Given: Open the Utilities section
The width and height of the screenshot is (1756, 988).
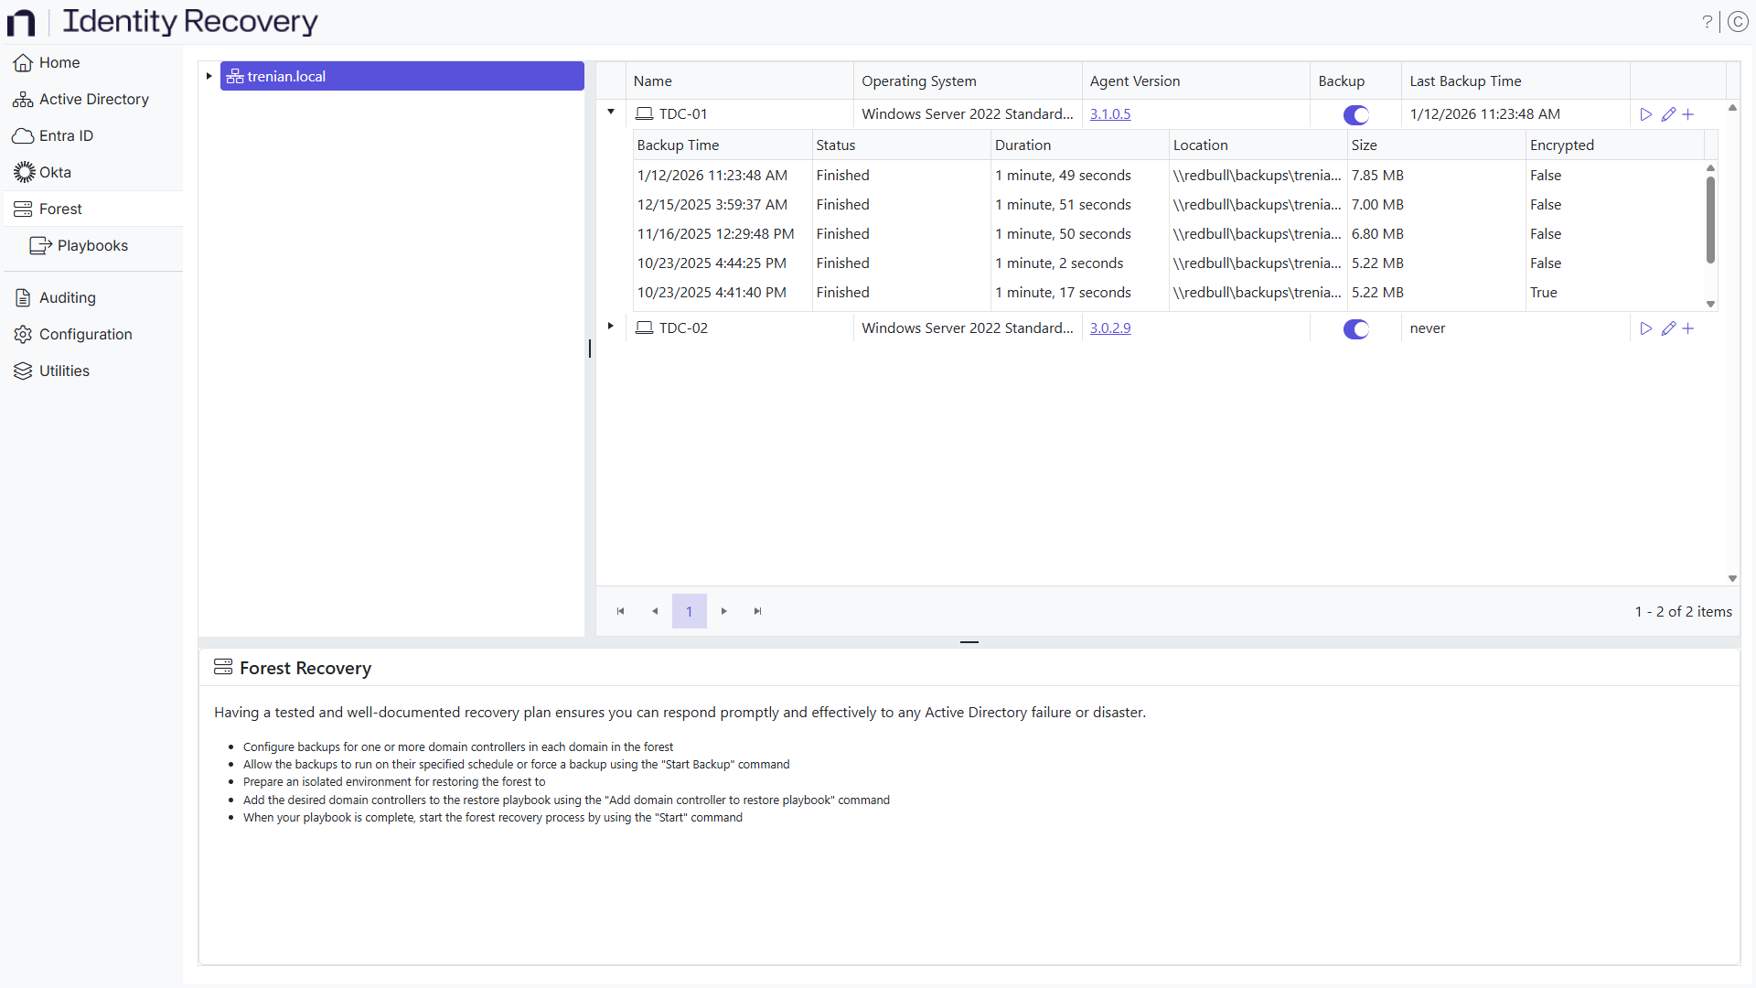Looking at the screenshot, I should click(64, 370).
